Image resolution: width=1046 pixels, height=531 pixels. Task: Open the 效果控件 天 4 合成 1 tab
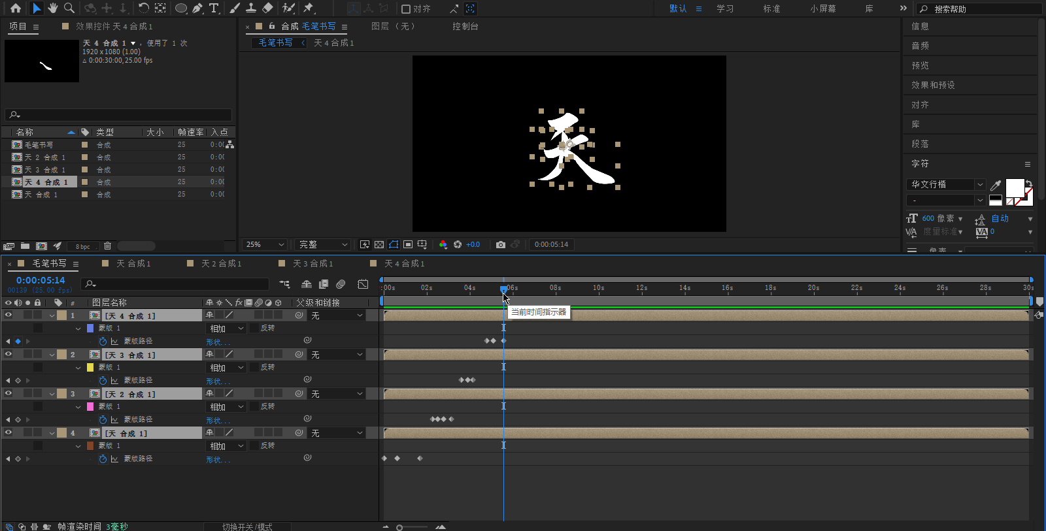pos(114,26)
